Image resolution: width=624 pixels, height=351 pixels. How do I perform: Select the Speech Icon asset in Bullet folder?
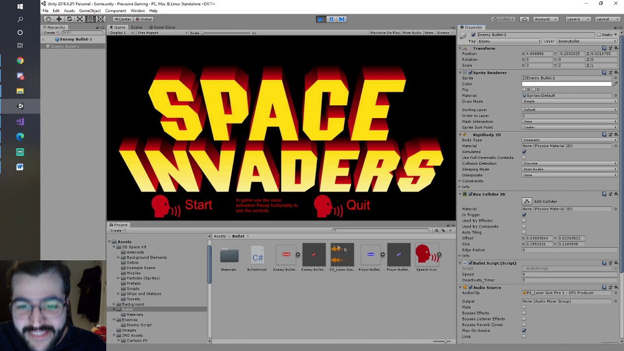pos(427,254)
